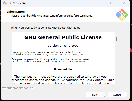
Task: Click the large Git logo in the header
Action: coord(122,15)
